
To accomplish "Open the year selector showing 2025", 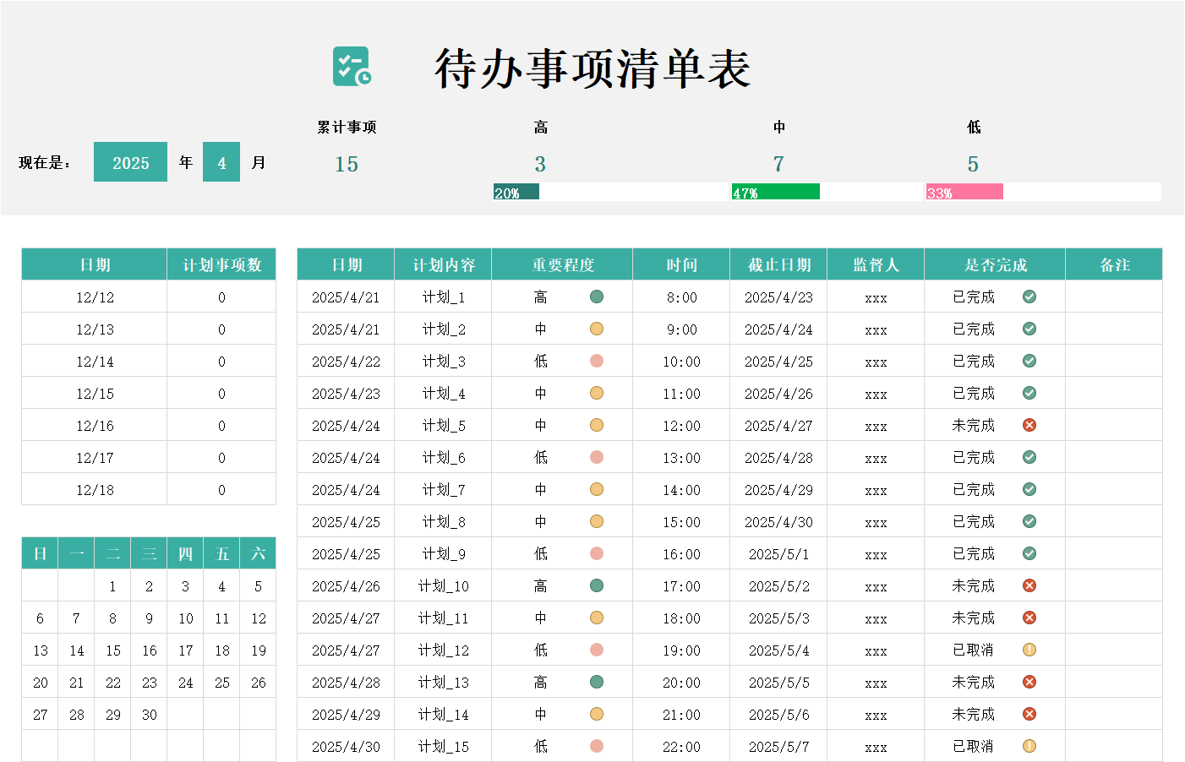I will coord(130,161).
